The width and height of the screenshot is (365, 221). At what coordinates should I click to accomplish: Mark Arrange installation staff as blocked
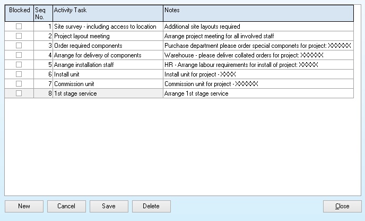[19, 65]
